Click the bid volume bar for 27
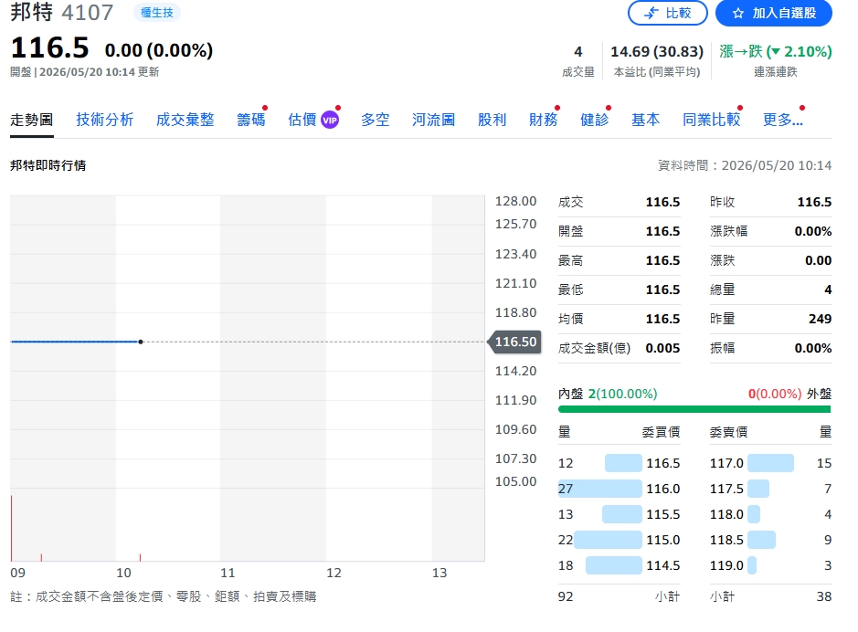The height and width of the screenshot is (632, 858). (x=600, y=489)
